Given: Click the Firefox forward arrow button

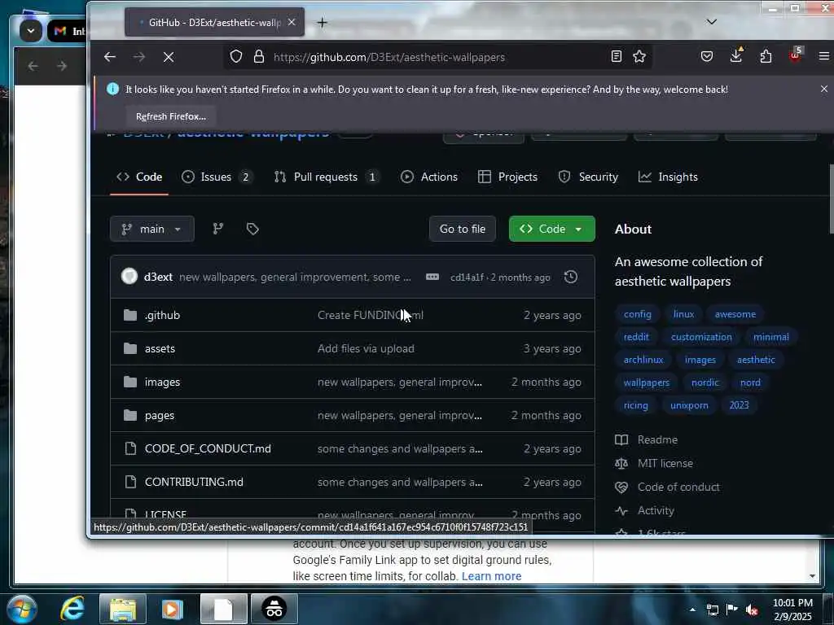Looking at the screenshot, I should 138,57.
